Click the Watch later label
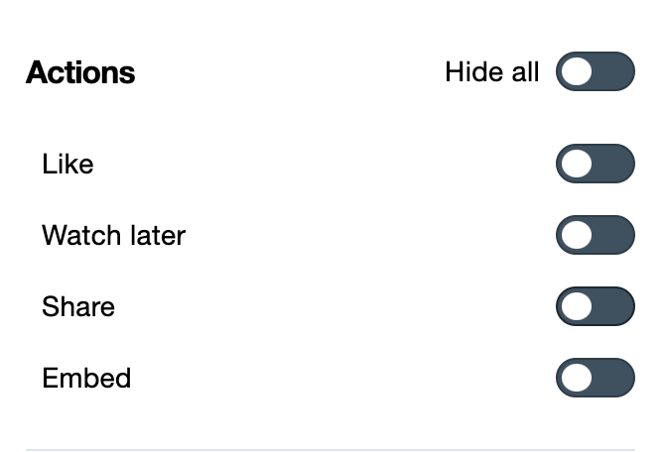This screenshot has height=452, width=665. (113, 235)
